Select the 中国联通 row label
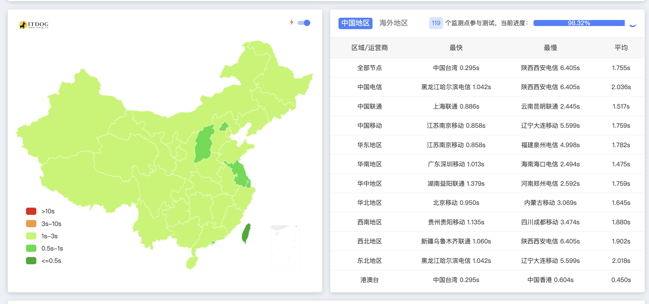This screenshot has width=649, height=304. point(369,106)
